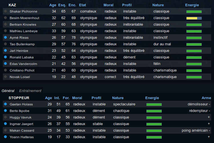Image resolution: width=214 pixels, height=143 pixels.
Task: Open player Shakar Pichionne
Action: click(x=23, y=11)
